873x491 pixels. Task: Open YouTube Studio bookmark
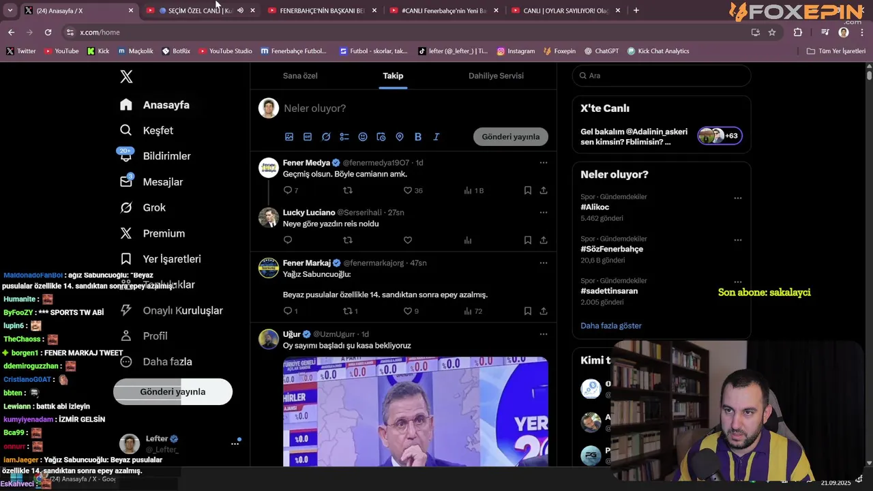pos(225,51)
